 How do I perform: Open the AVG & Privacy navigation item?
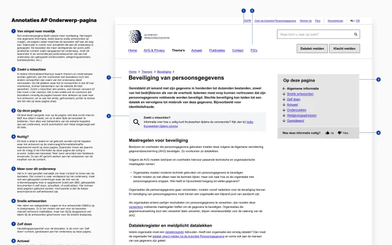pos(154,50)
